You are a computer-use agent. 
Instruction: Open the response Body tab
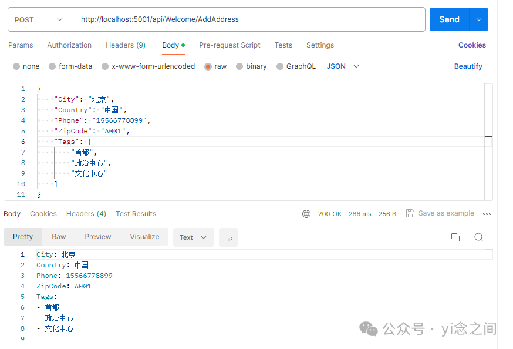pyautogui.click(x=12, y=214)
